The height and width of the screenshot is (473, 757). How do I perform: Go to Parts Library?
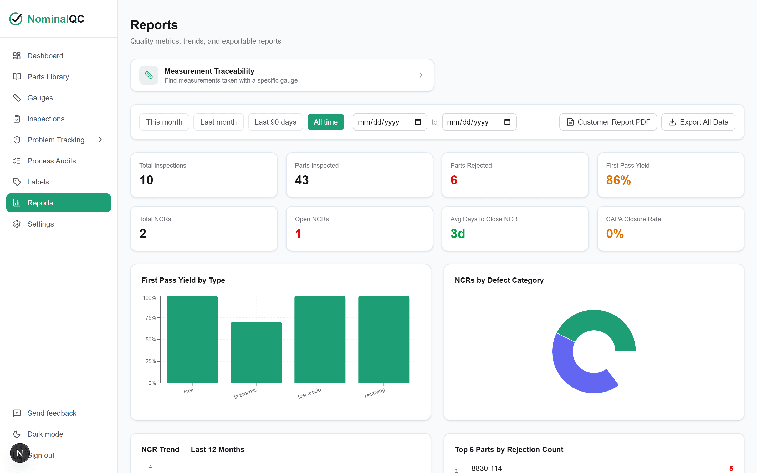click(59, 77)
